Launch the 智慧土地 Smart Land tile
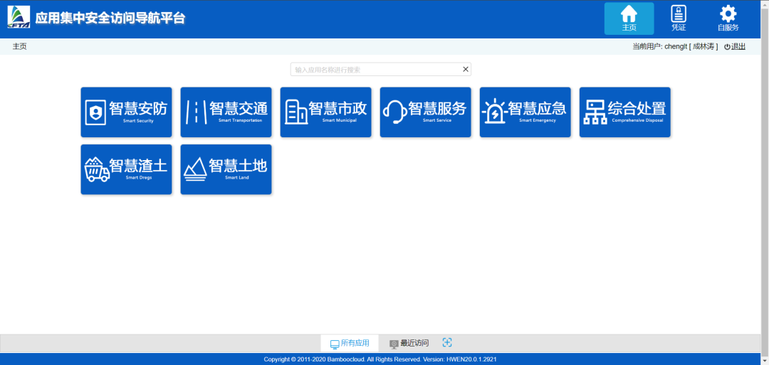Image resolution: width=769 pixels, height=365 pixels. coord(226,169)
